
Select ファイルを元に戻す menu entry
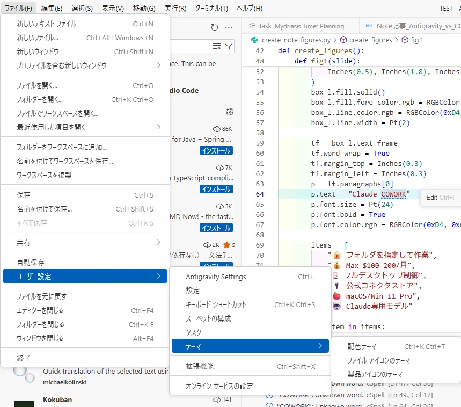click(85, 296)
